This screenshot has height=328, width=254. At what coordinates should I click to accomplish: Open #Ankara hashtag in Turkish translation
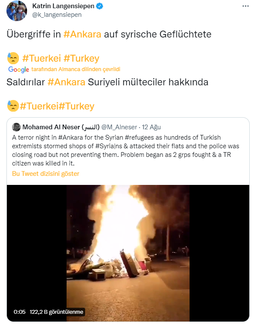66,82
